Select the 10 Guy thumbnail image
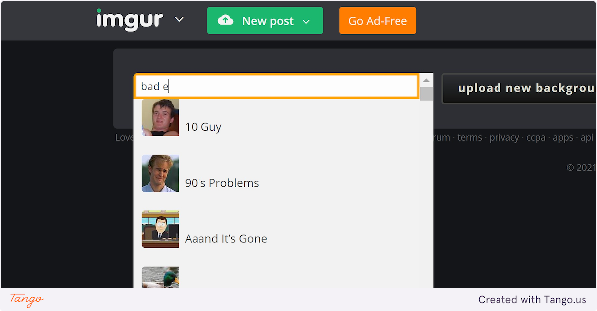597x311 pixels. coord(160,117)
